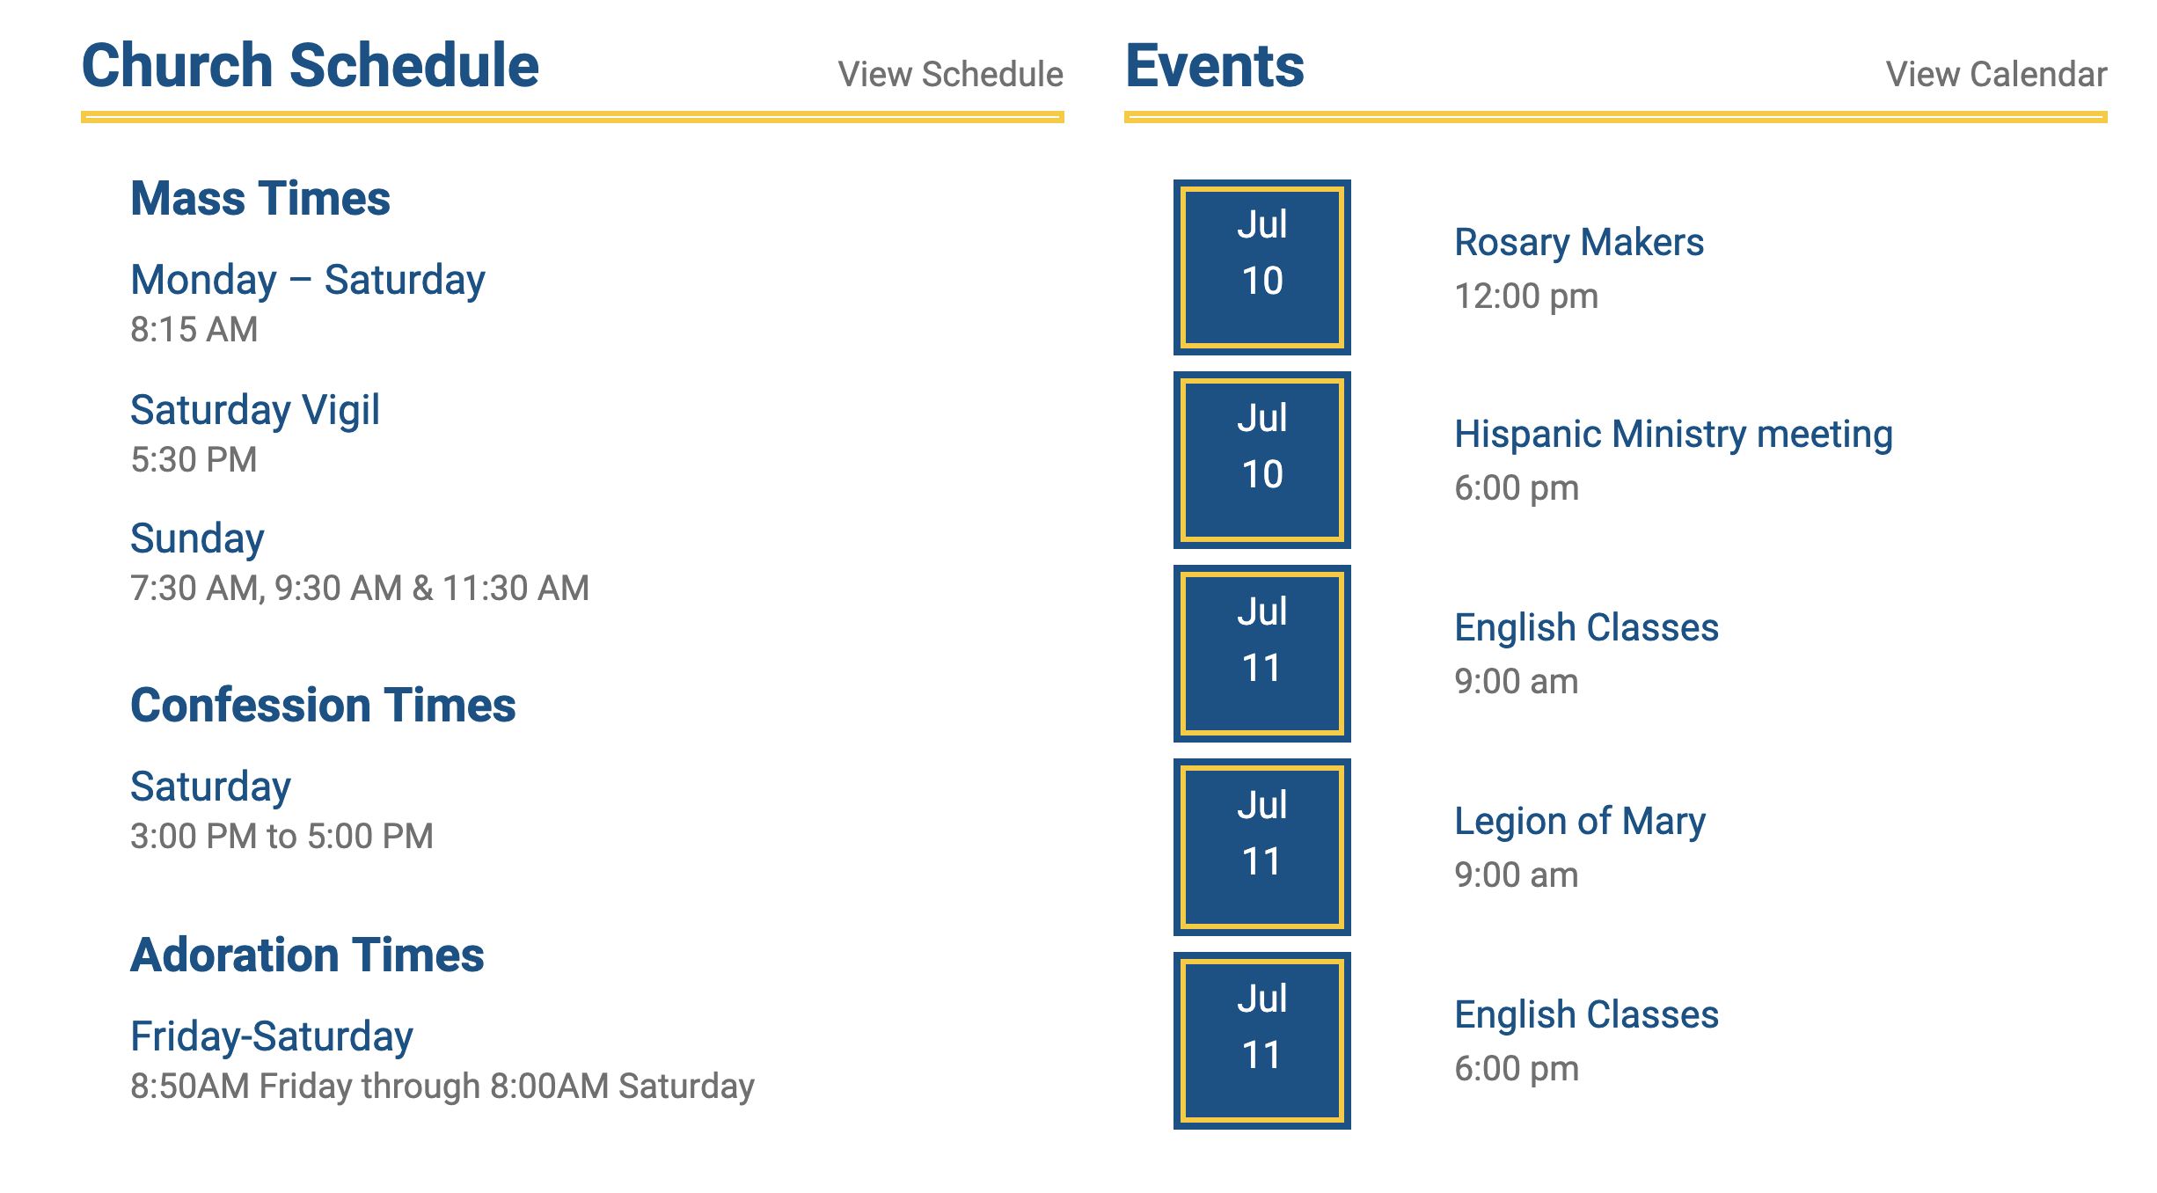2157x1193 pixels.
Task: Select the Friday-Saturday adoration entry
Action: 271,1037
